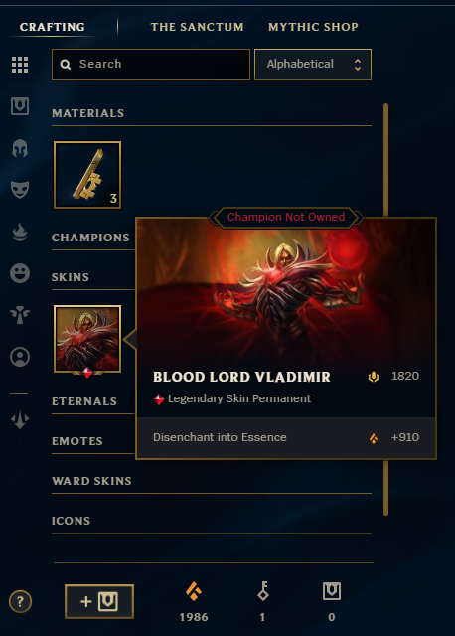Filter by emotes smiley icon
Image resolution: width=455 pixels, height=636 pixels.
tap(20, 273)
